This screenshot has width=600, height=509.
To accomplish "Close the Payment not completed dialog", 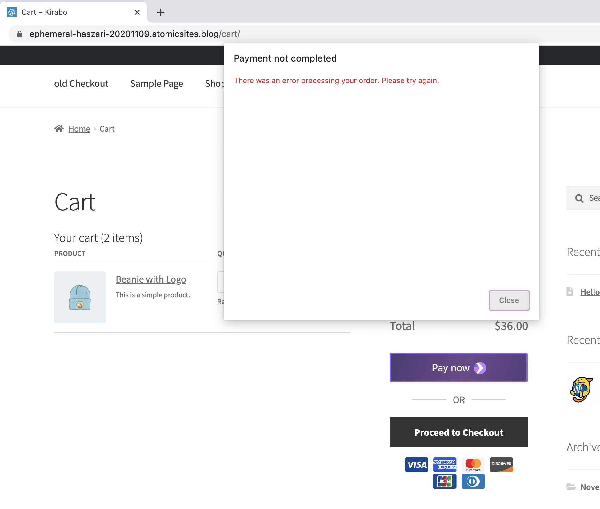I will (509, 300).
